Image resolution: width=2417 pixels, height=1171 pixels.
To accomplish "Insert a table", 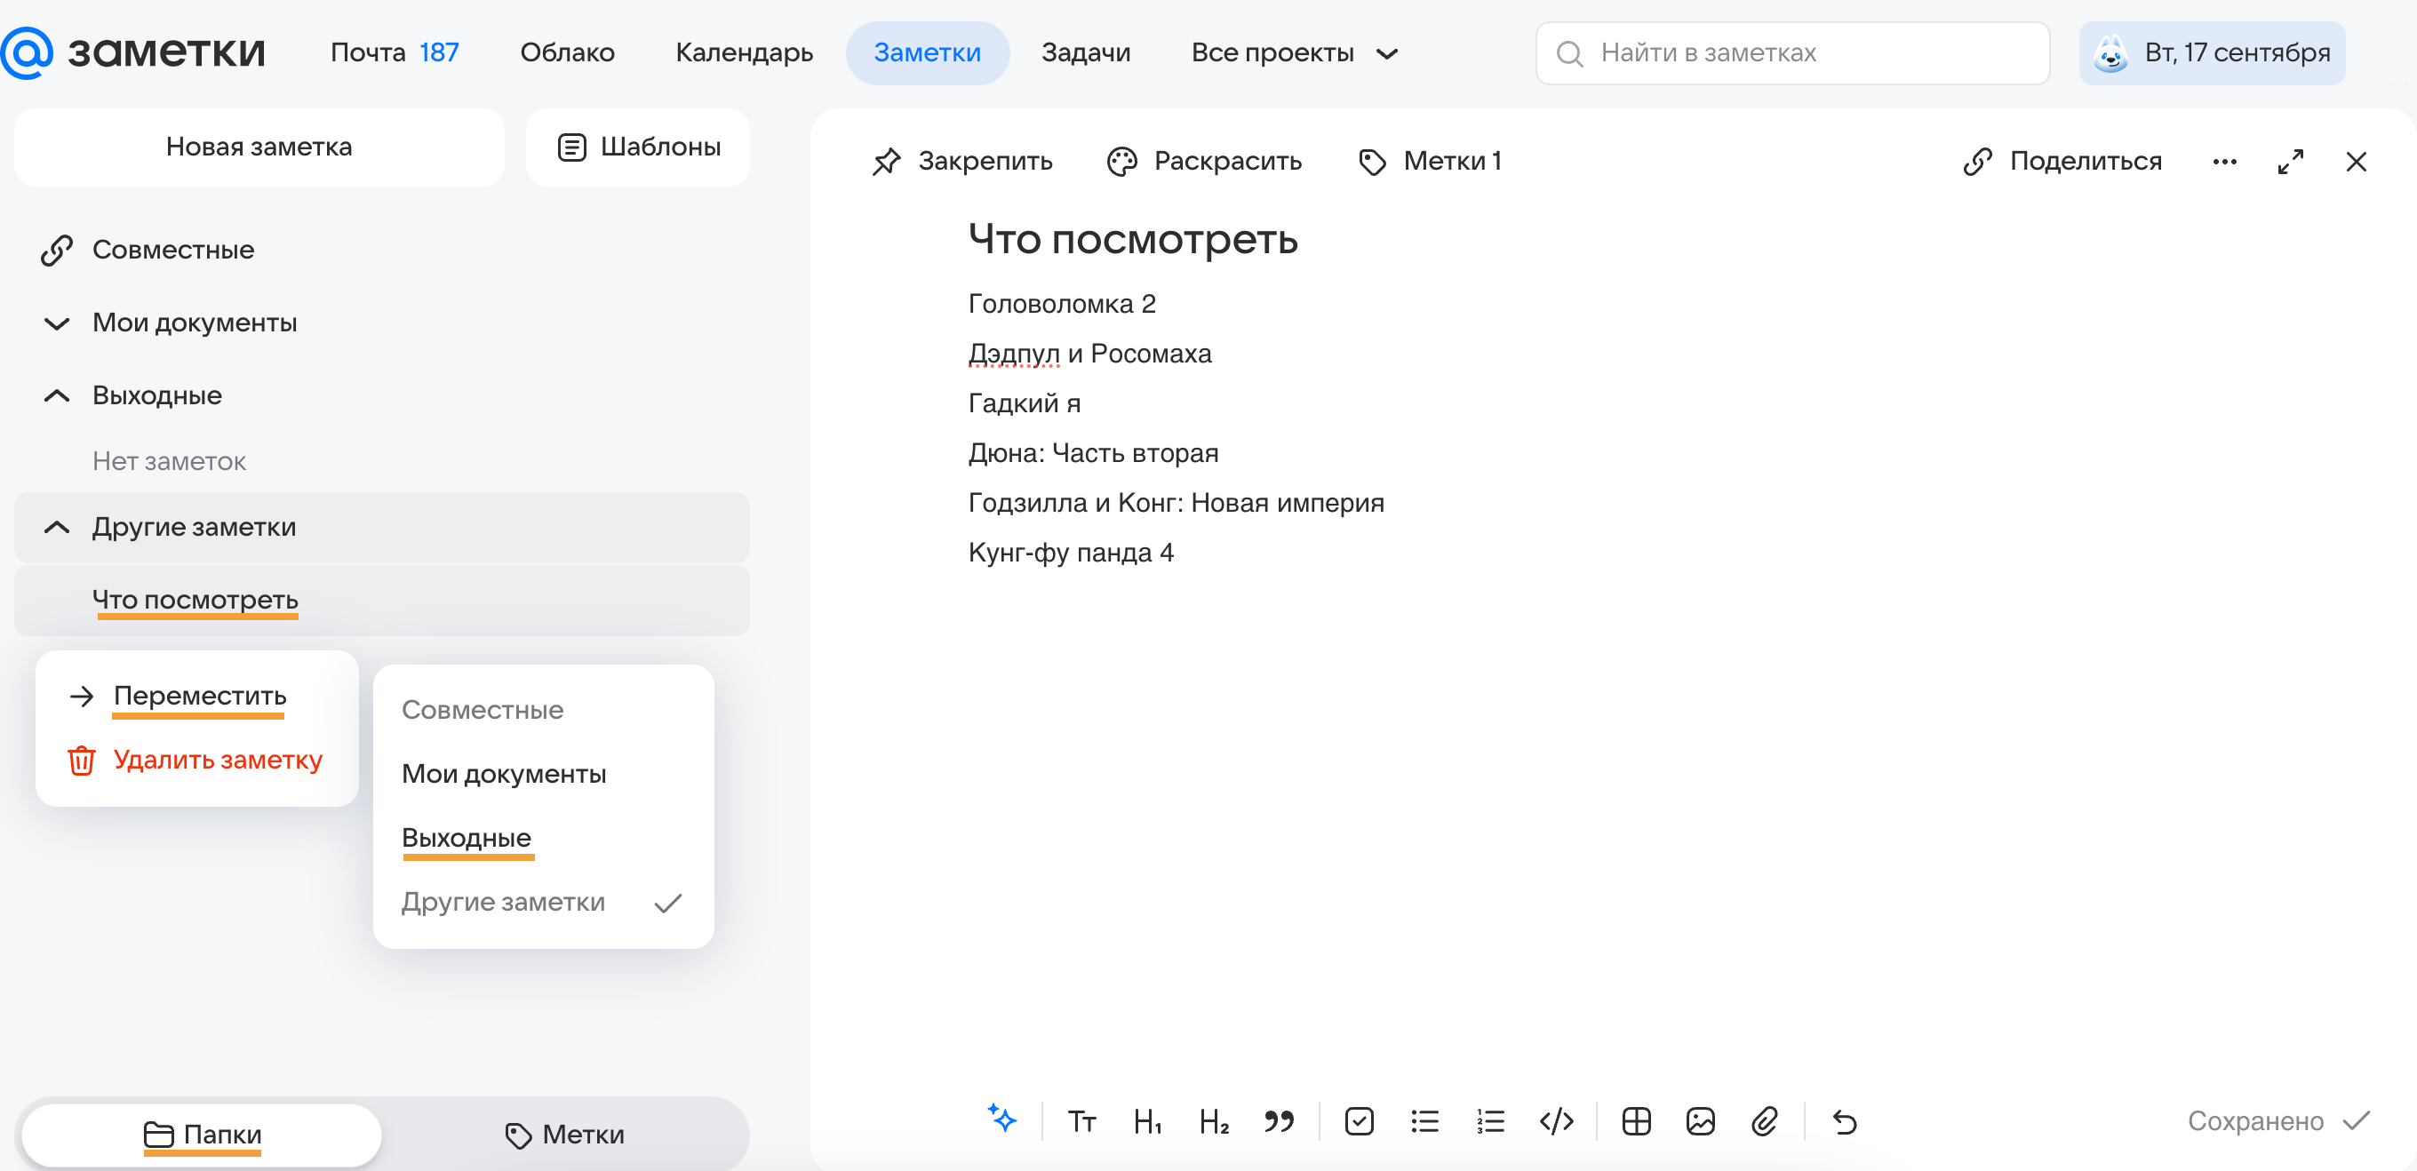I will coord(1636,1121).
